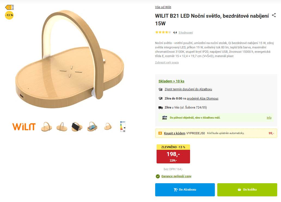Open the Vše od Wilit link

point(163,7)
